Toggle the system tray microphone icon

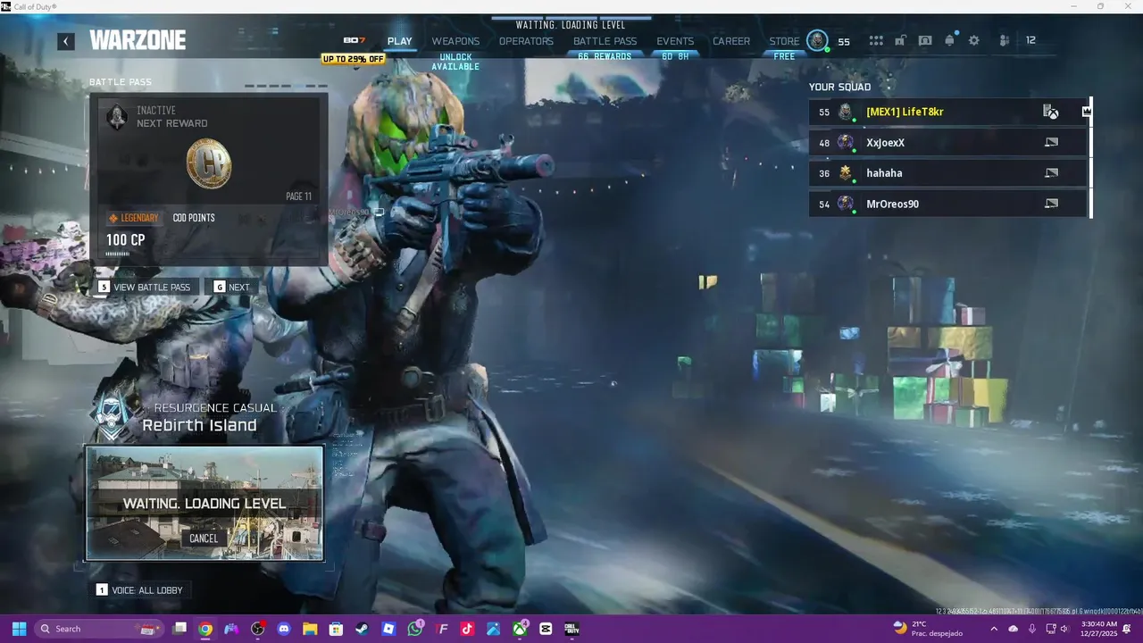coord(1031,629)
